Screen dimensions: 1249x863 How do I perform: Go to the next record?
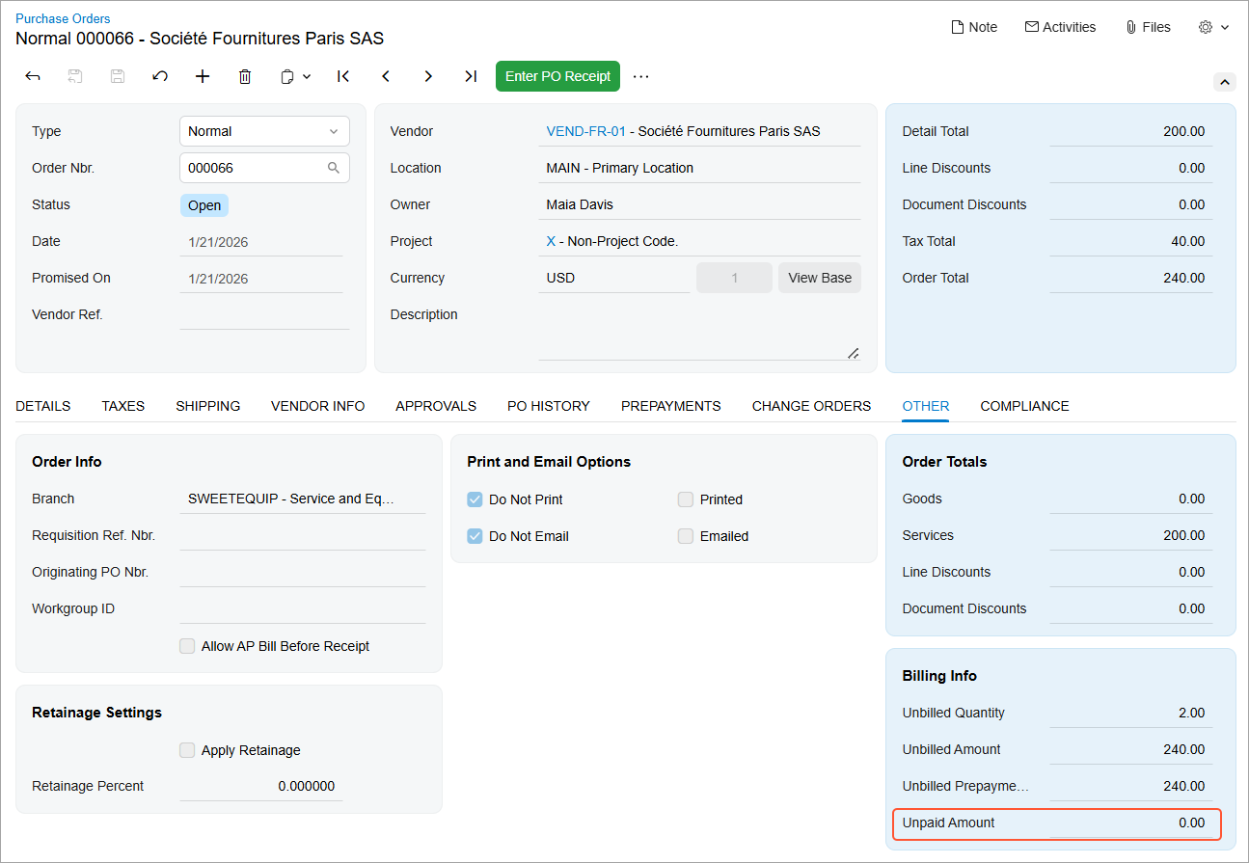point(428,76)
